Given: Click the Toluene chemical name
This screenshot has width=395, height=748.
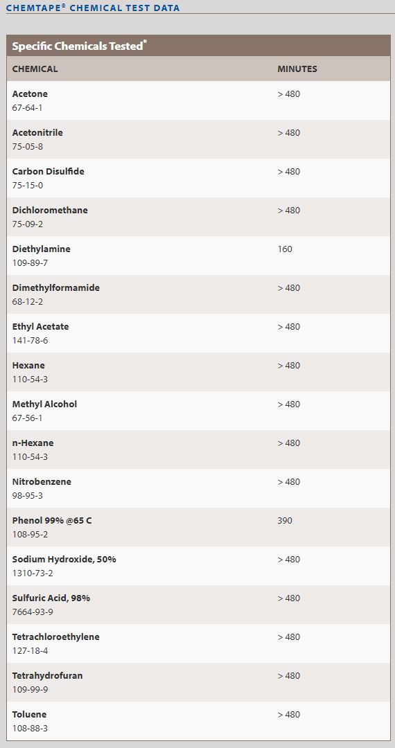Looking at the screenshot, I should tap(30, 714).
